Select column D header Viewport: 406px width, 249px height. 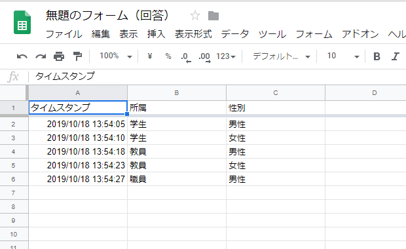point(365,93)
